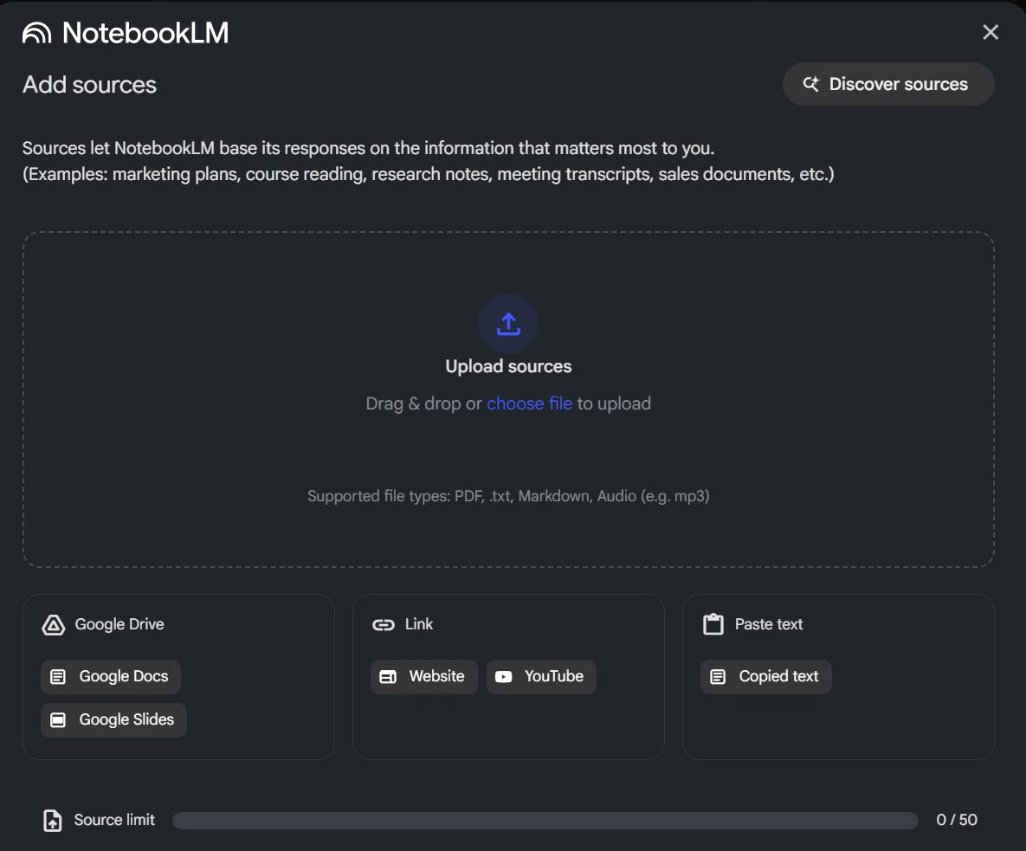
Task: Click the Link chain icon
Action: [x=384, y=625]
